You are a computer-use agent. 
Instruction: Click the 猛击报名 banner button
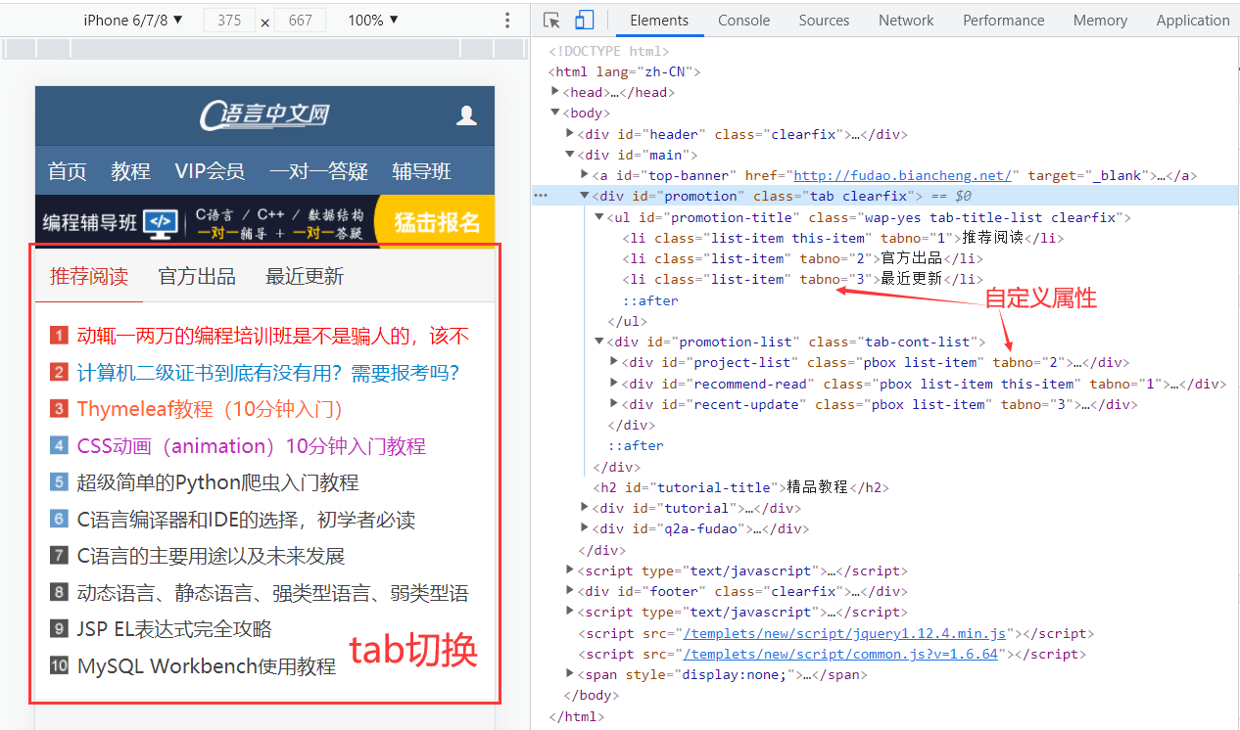pos(437,221)
